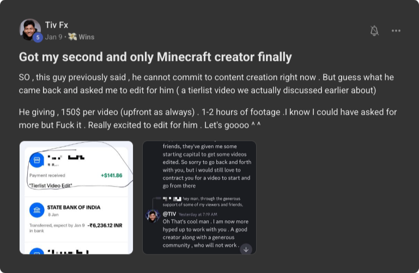Click the +$141.86 payment amount
The width and height of the screenshot is (419, 273).
pos(111,176)
